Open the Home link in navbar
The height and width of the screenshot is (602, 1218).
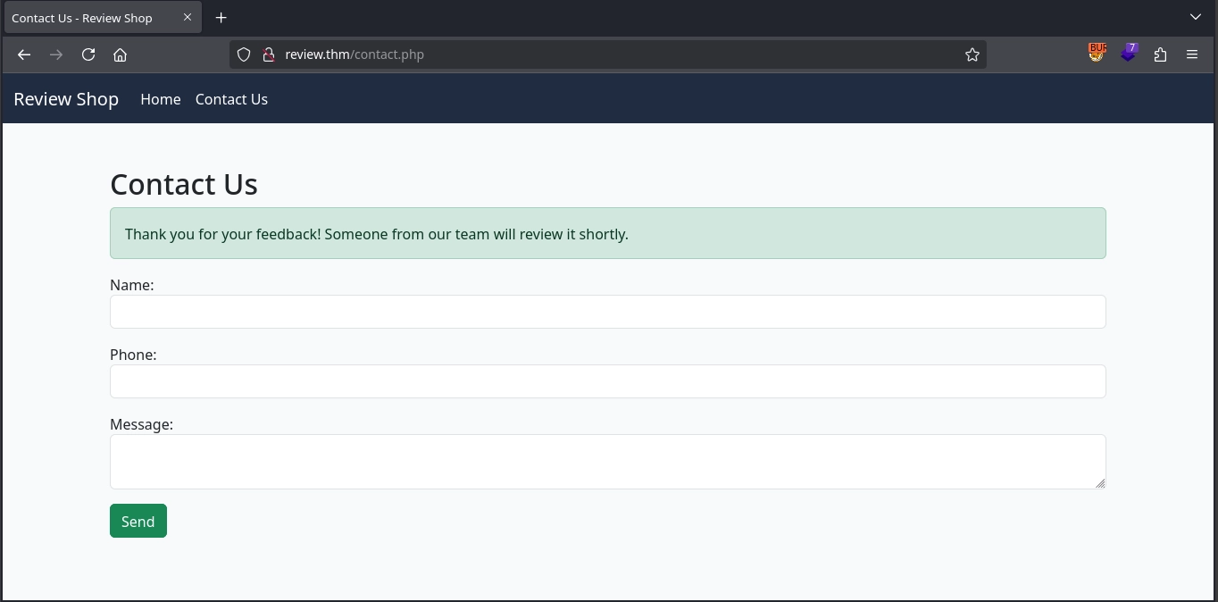click(161, 99)
